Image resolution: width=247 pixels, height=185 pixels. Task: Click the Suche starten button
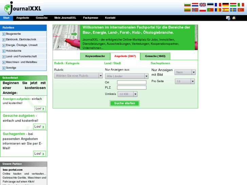[124, 103]
